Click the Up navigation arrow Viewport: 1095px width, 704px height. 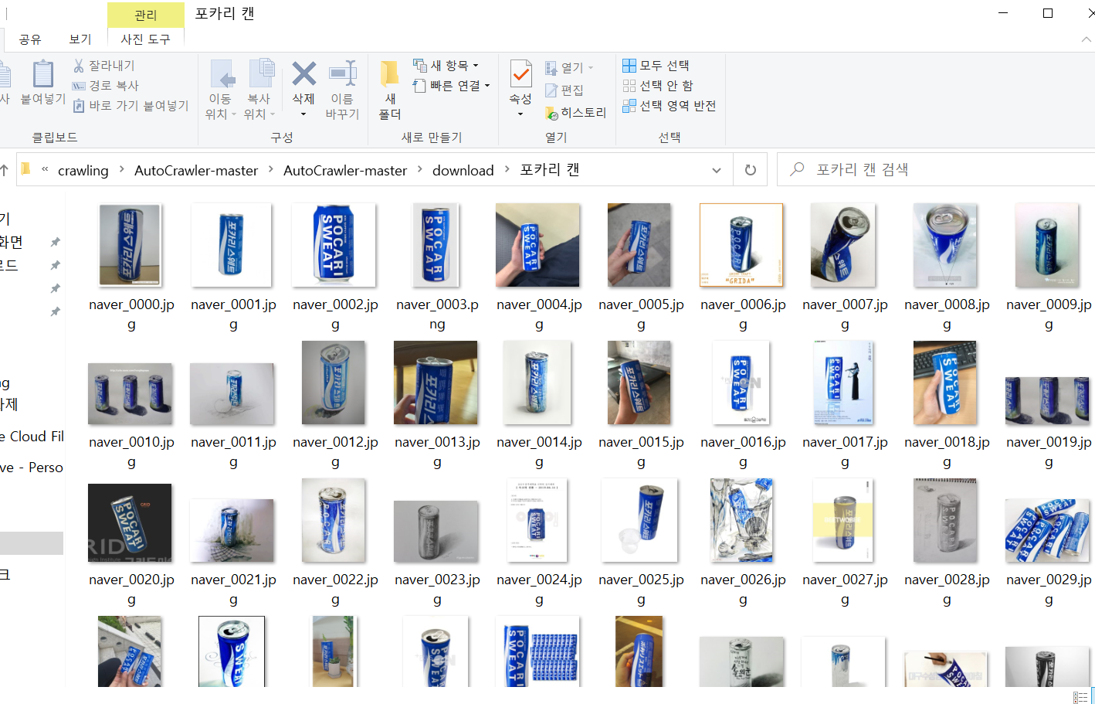tap(4, 170)
